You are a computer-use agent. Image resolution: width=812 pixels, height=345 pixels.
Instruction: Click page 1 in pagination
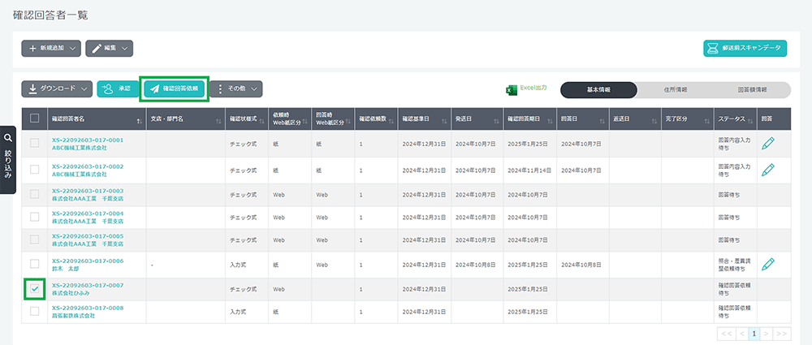click(754, 334)
